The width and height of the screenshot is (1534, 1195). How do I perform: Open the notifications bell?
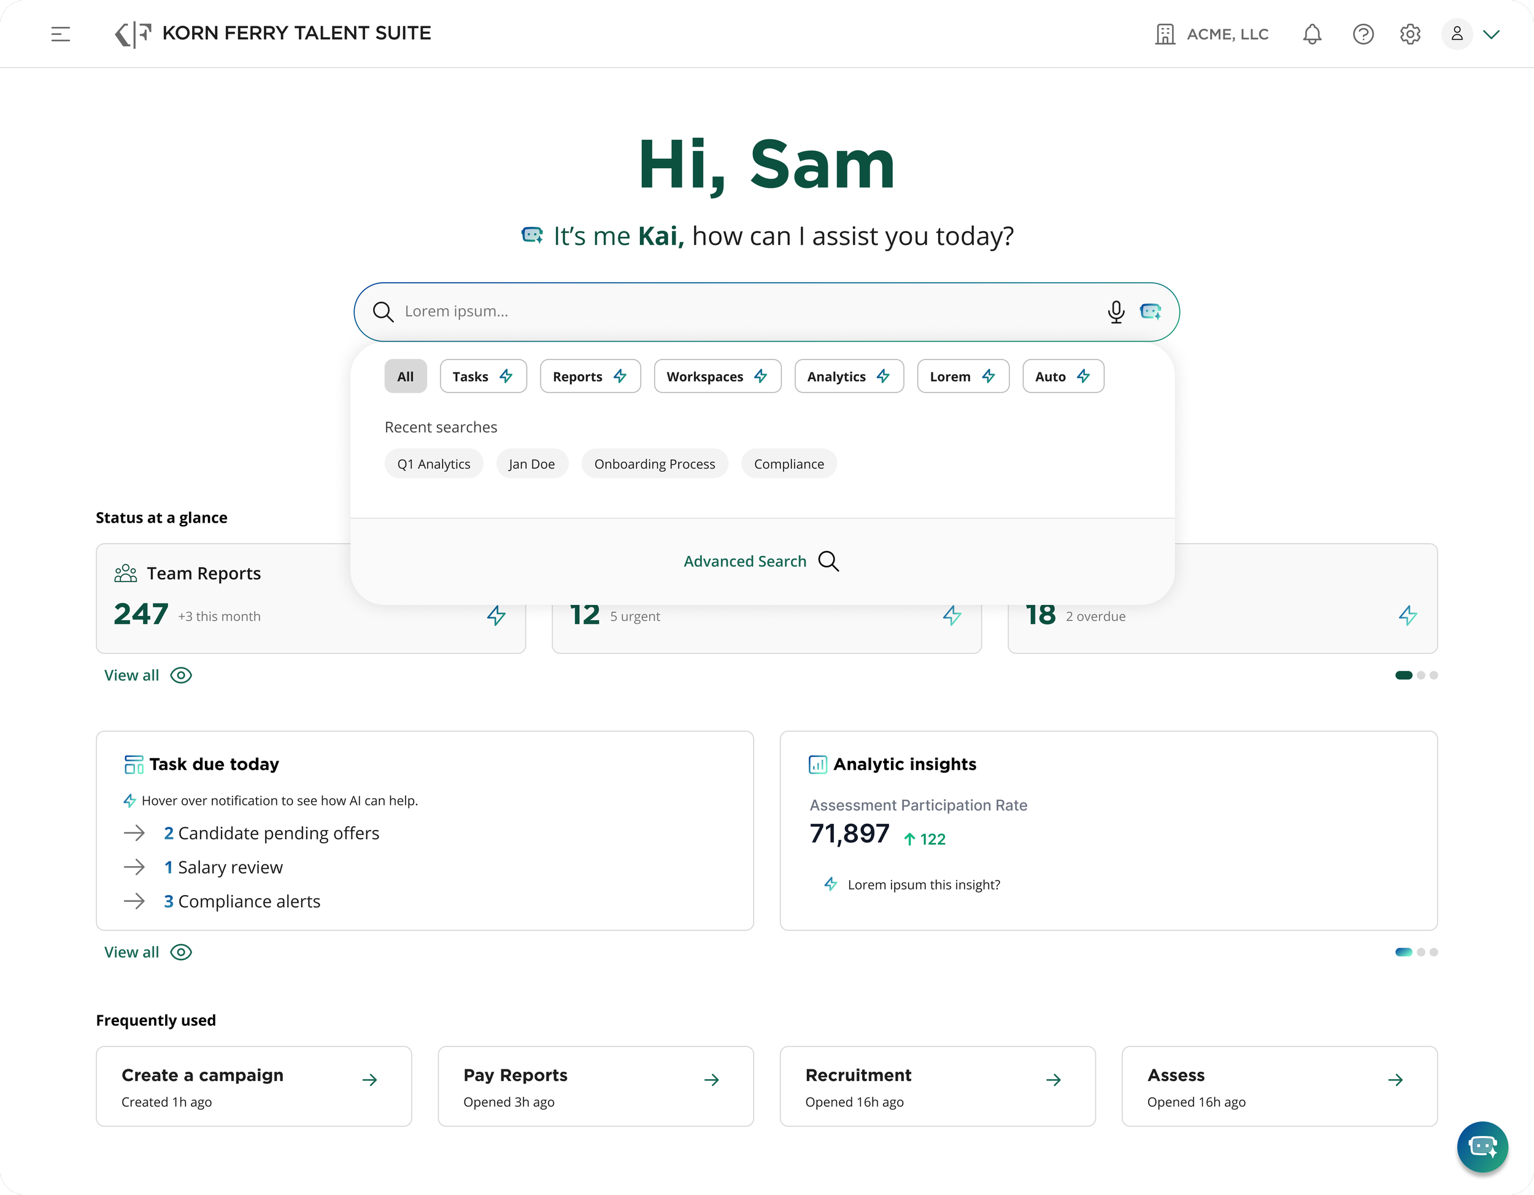pyautogui.click(x=1312, y=34)
